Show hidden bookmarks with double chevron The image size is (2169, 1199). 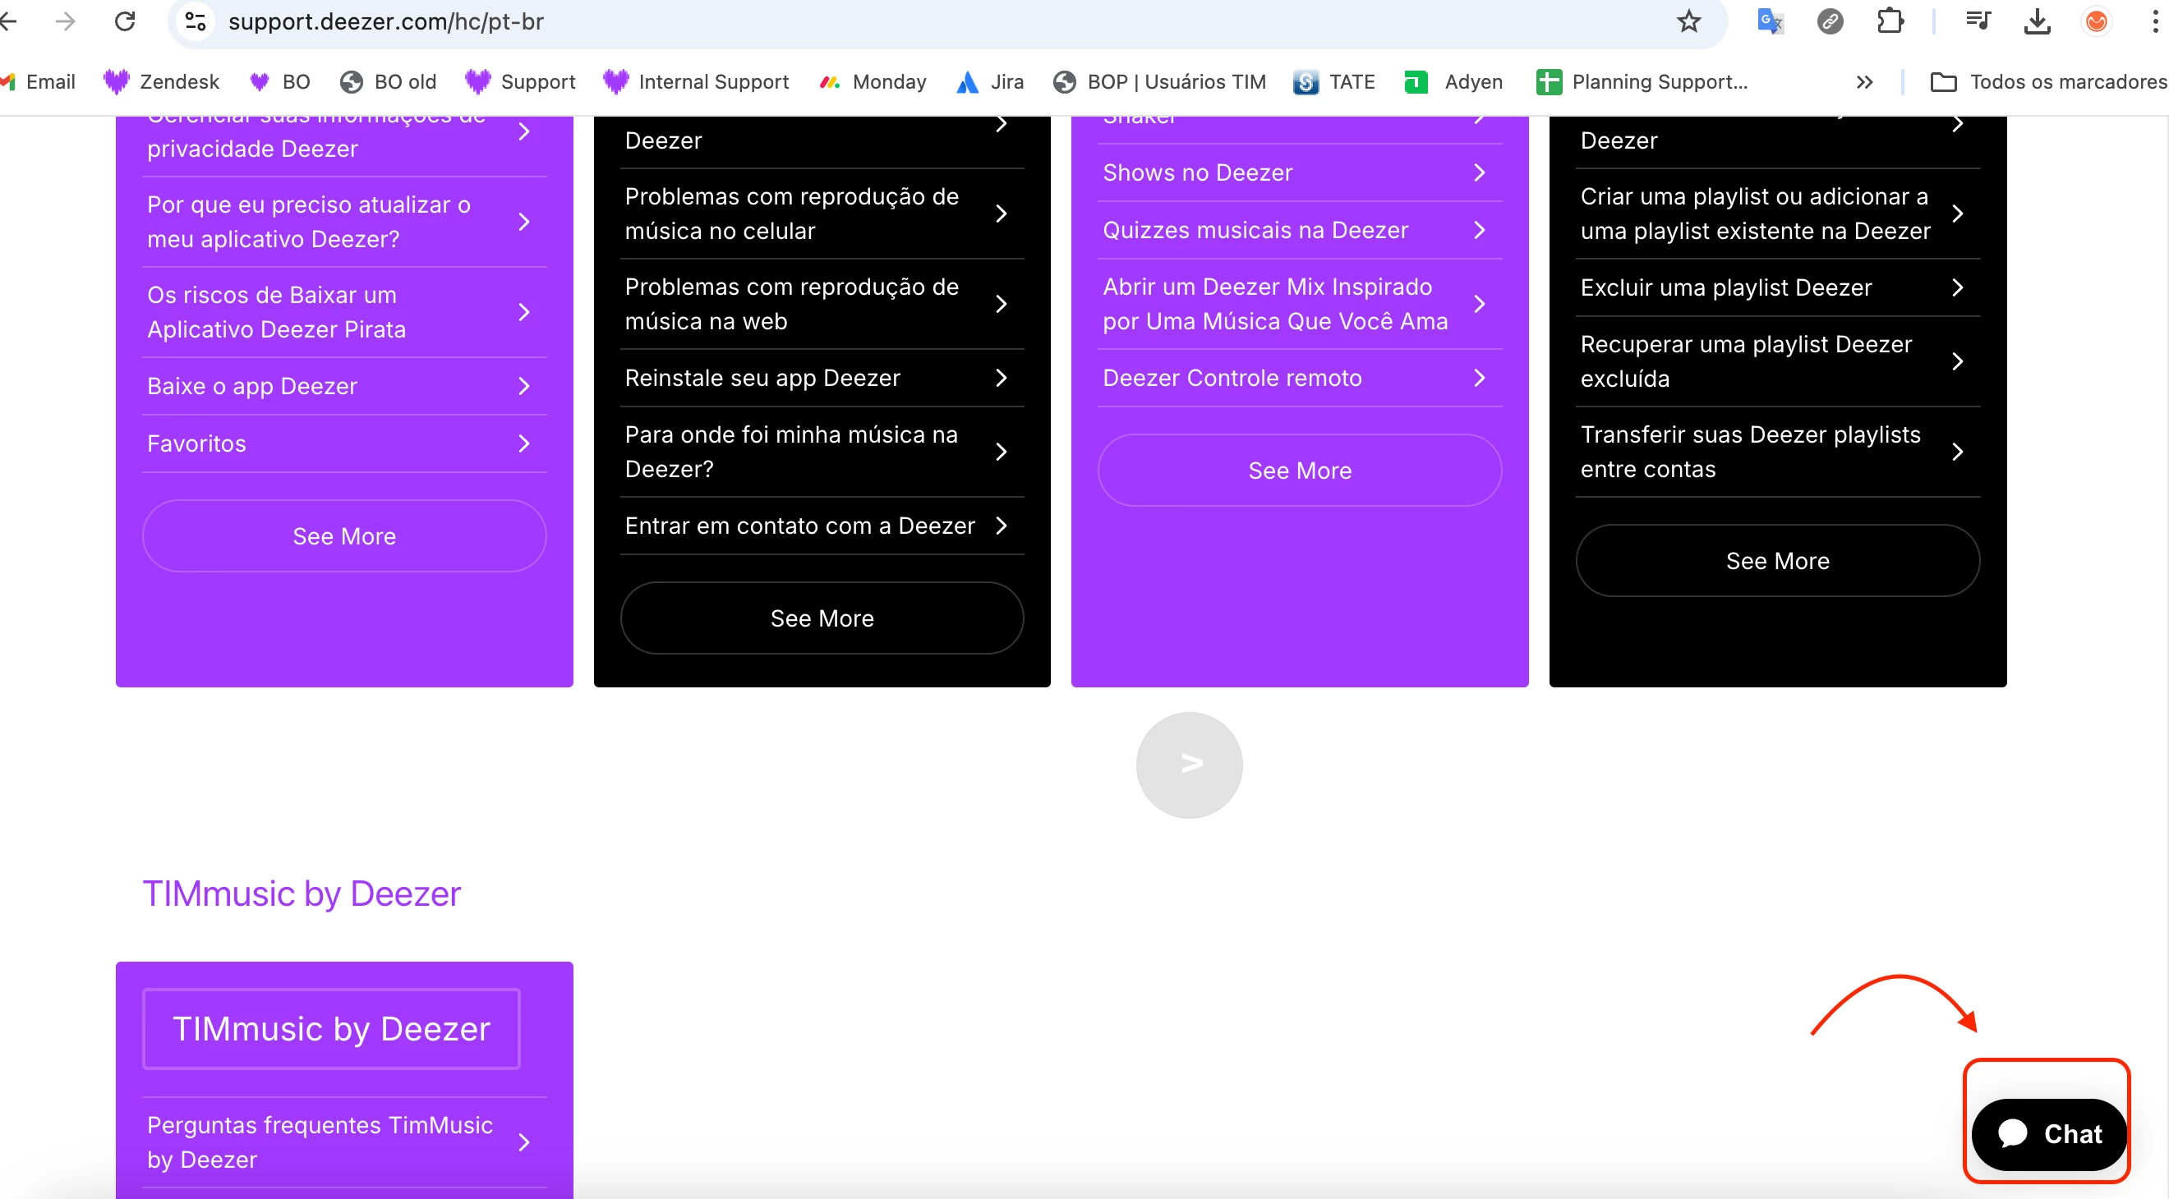point(1864,81)
